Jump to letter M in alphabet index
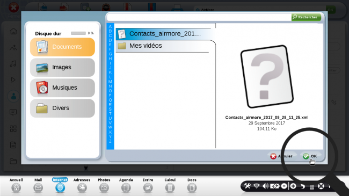The image size is (349, 196). coord(110,82)
